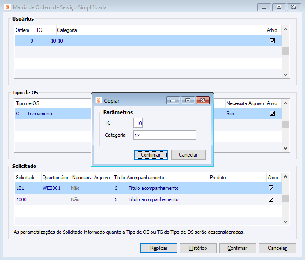Image resolution: width=305 pixels, height=260 pixels.
Task: Confirm the copy in the Copiar dialog
Action: pos(151,155)
